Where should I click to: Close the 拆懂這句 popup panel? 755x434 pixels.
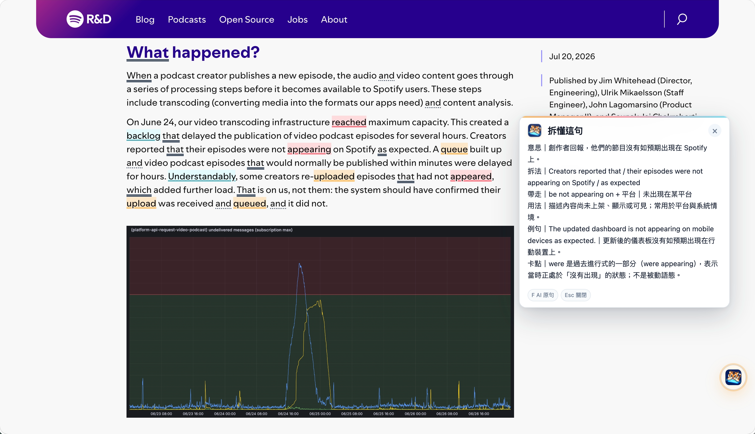[714, 131]
